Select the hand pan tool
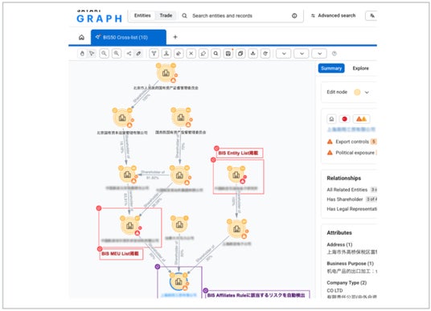 click(82, 54)
